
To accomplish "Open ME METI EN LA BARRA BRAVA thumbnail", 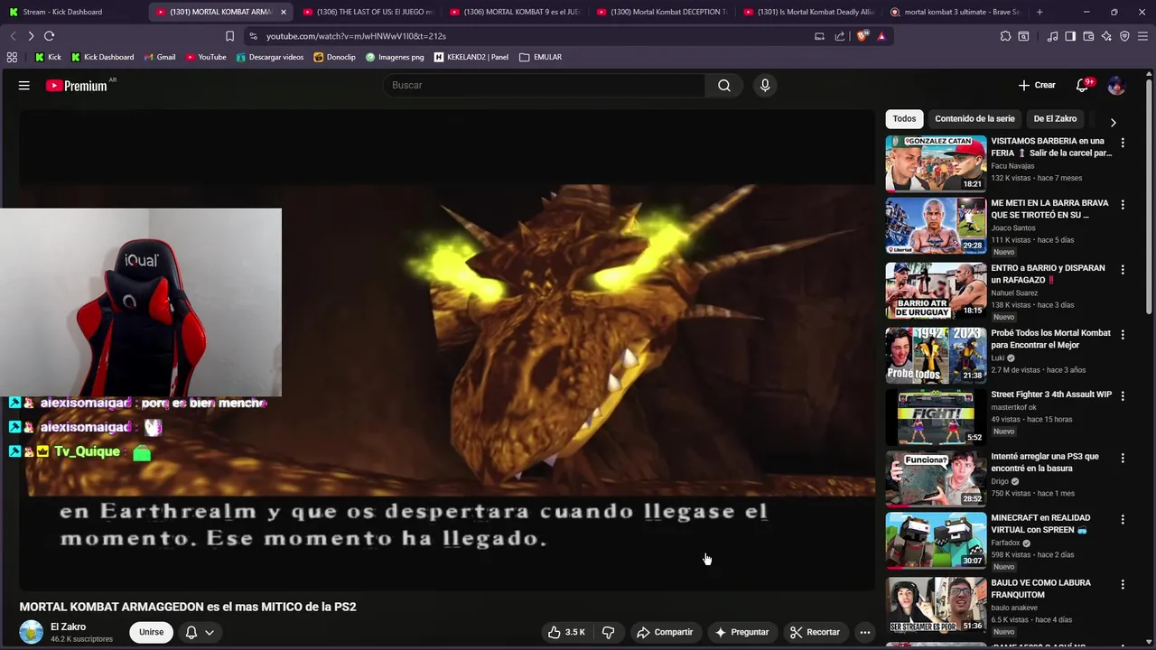I will point(936,226).
